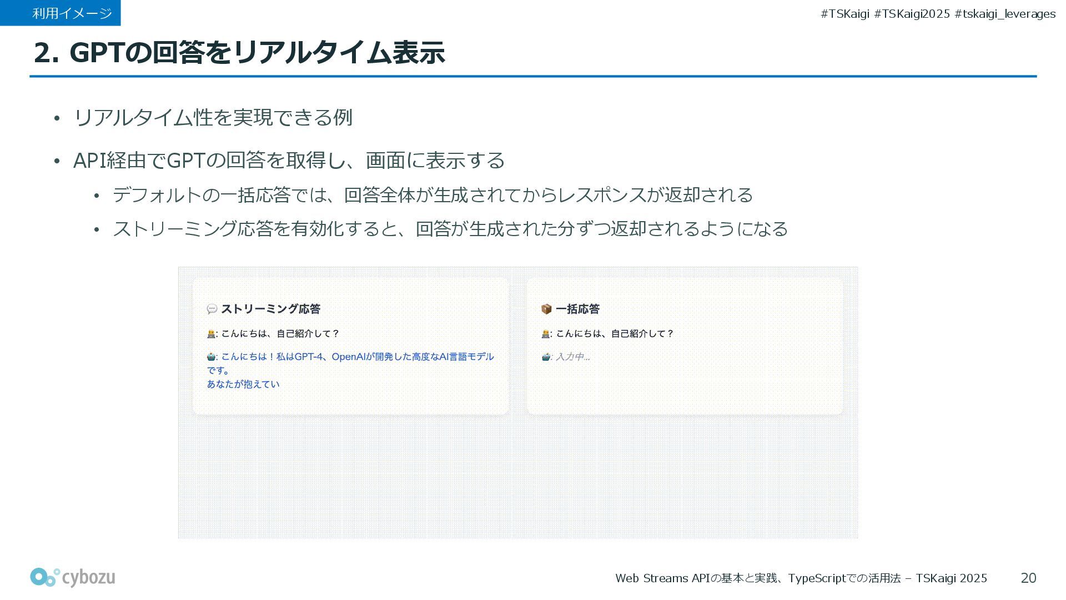Image resolution: width=1066 pixels, height=600 pixels.
Task: Click the package box icon beside 一括応答
Action: (546, 309)
